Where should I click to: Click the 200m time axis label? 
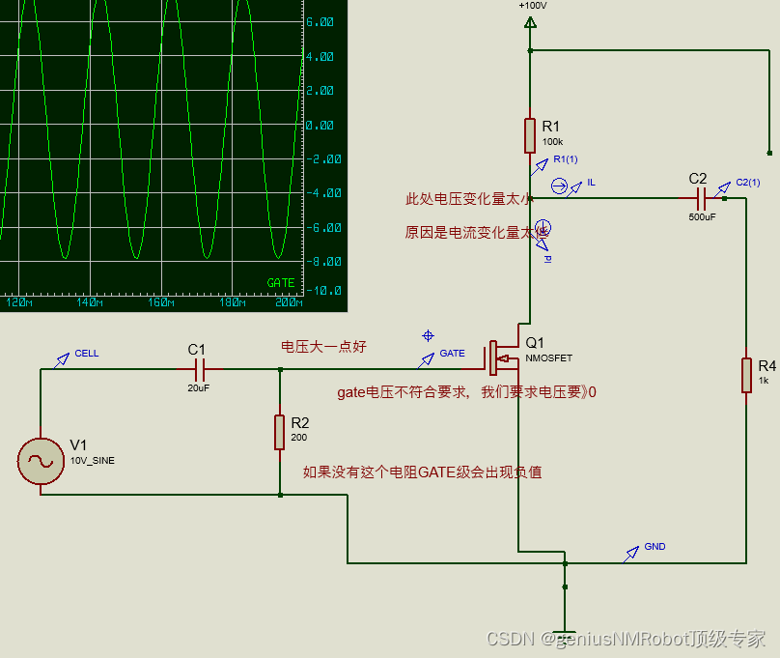289,302
